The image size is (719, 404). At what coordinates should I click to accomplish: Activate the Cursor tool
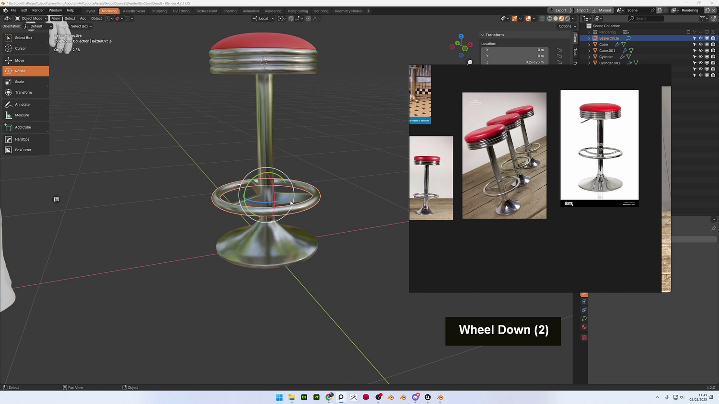(x=25, y=48)
